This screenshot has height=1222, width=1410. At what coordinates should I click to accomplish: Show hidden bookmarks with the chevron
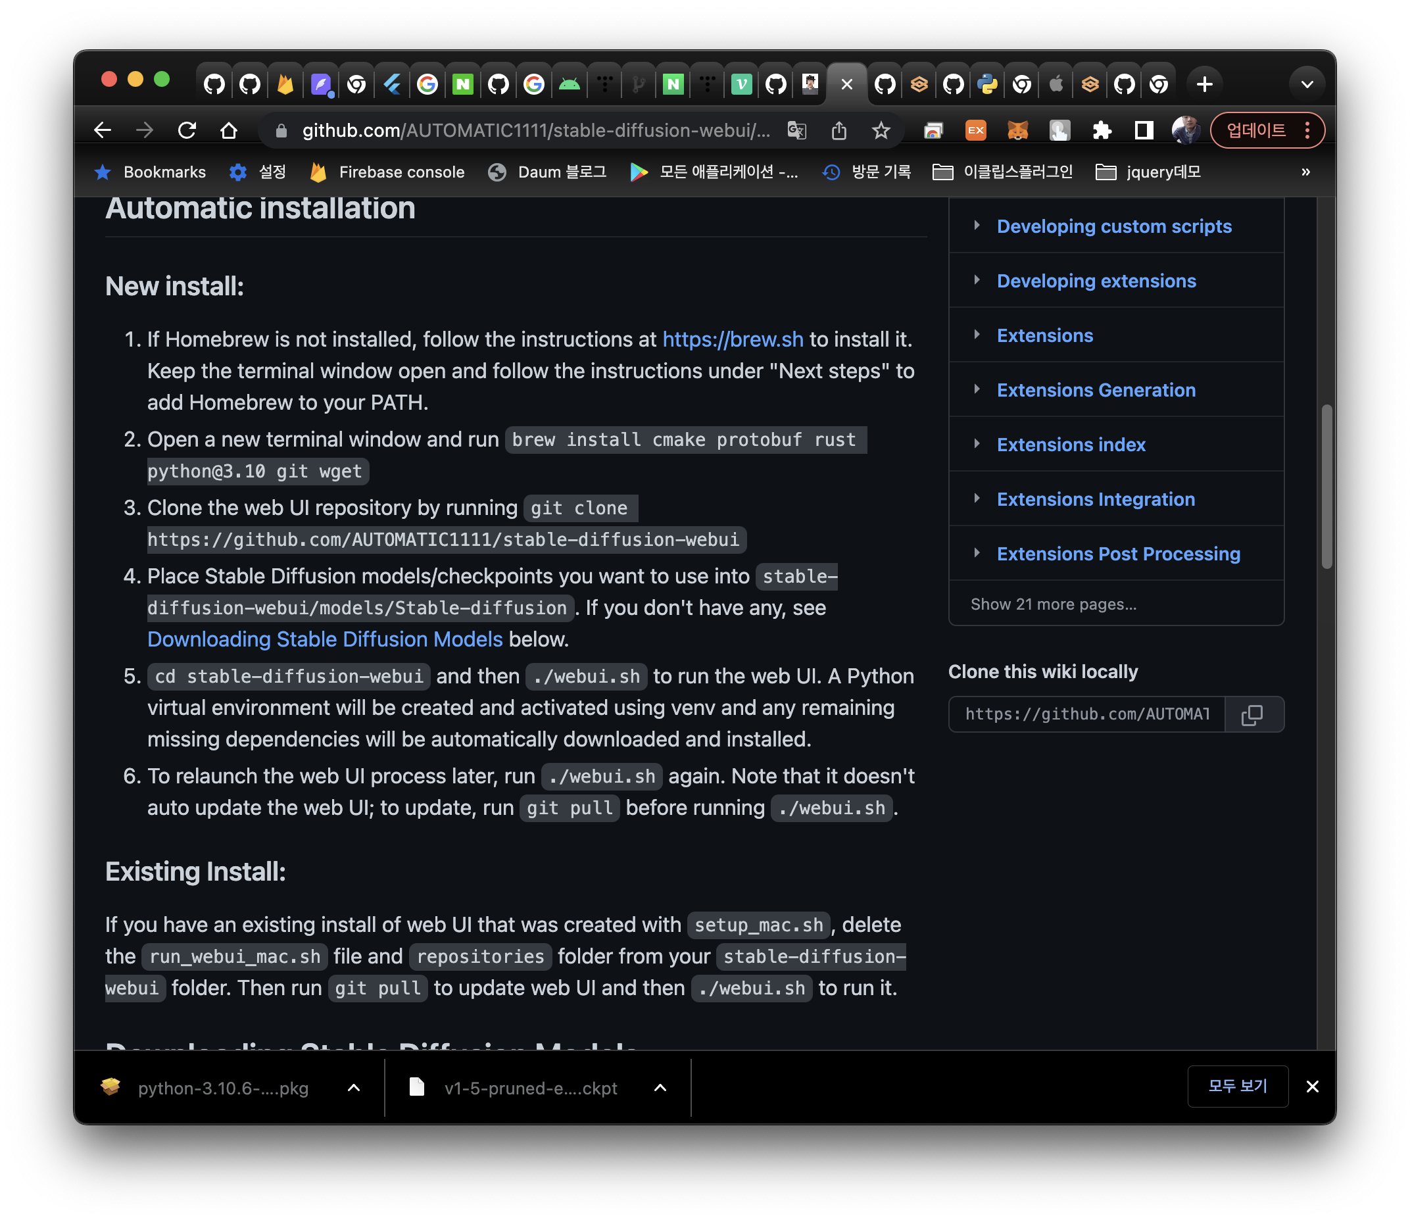click(x=1305, y=172)
